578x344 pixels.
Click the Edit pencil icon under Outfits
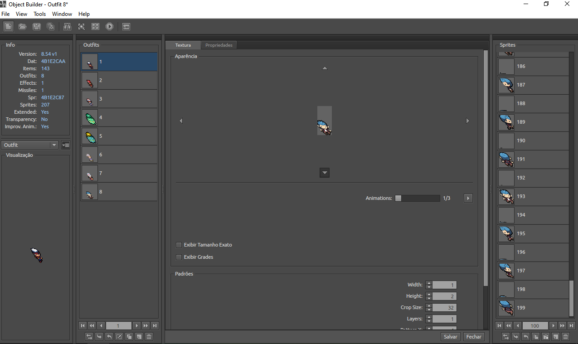[119, 336]
